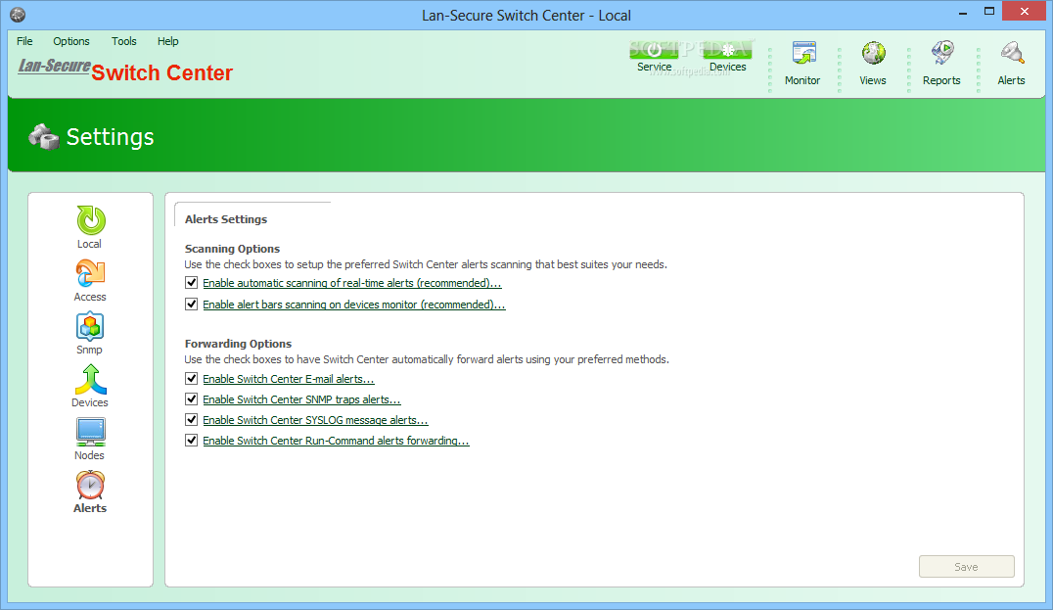Click the Save button
1053x610 pixels.
(x=966, y=566)
